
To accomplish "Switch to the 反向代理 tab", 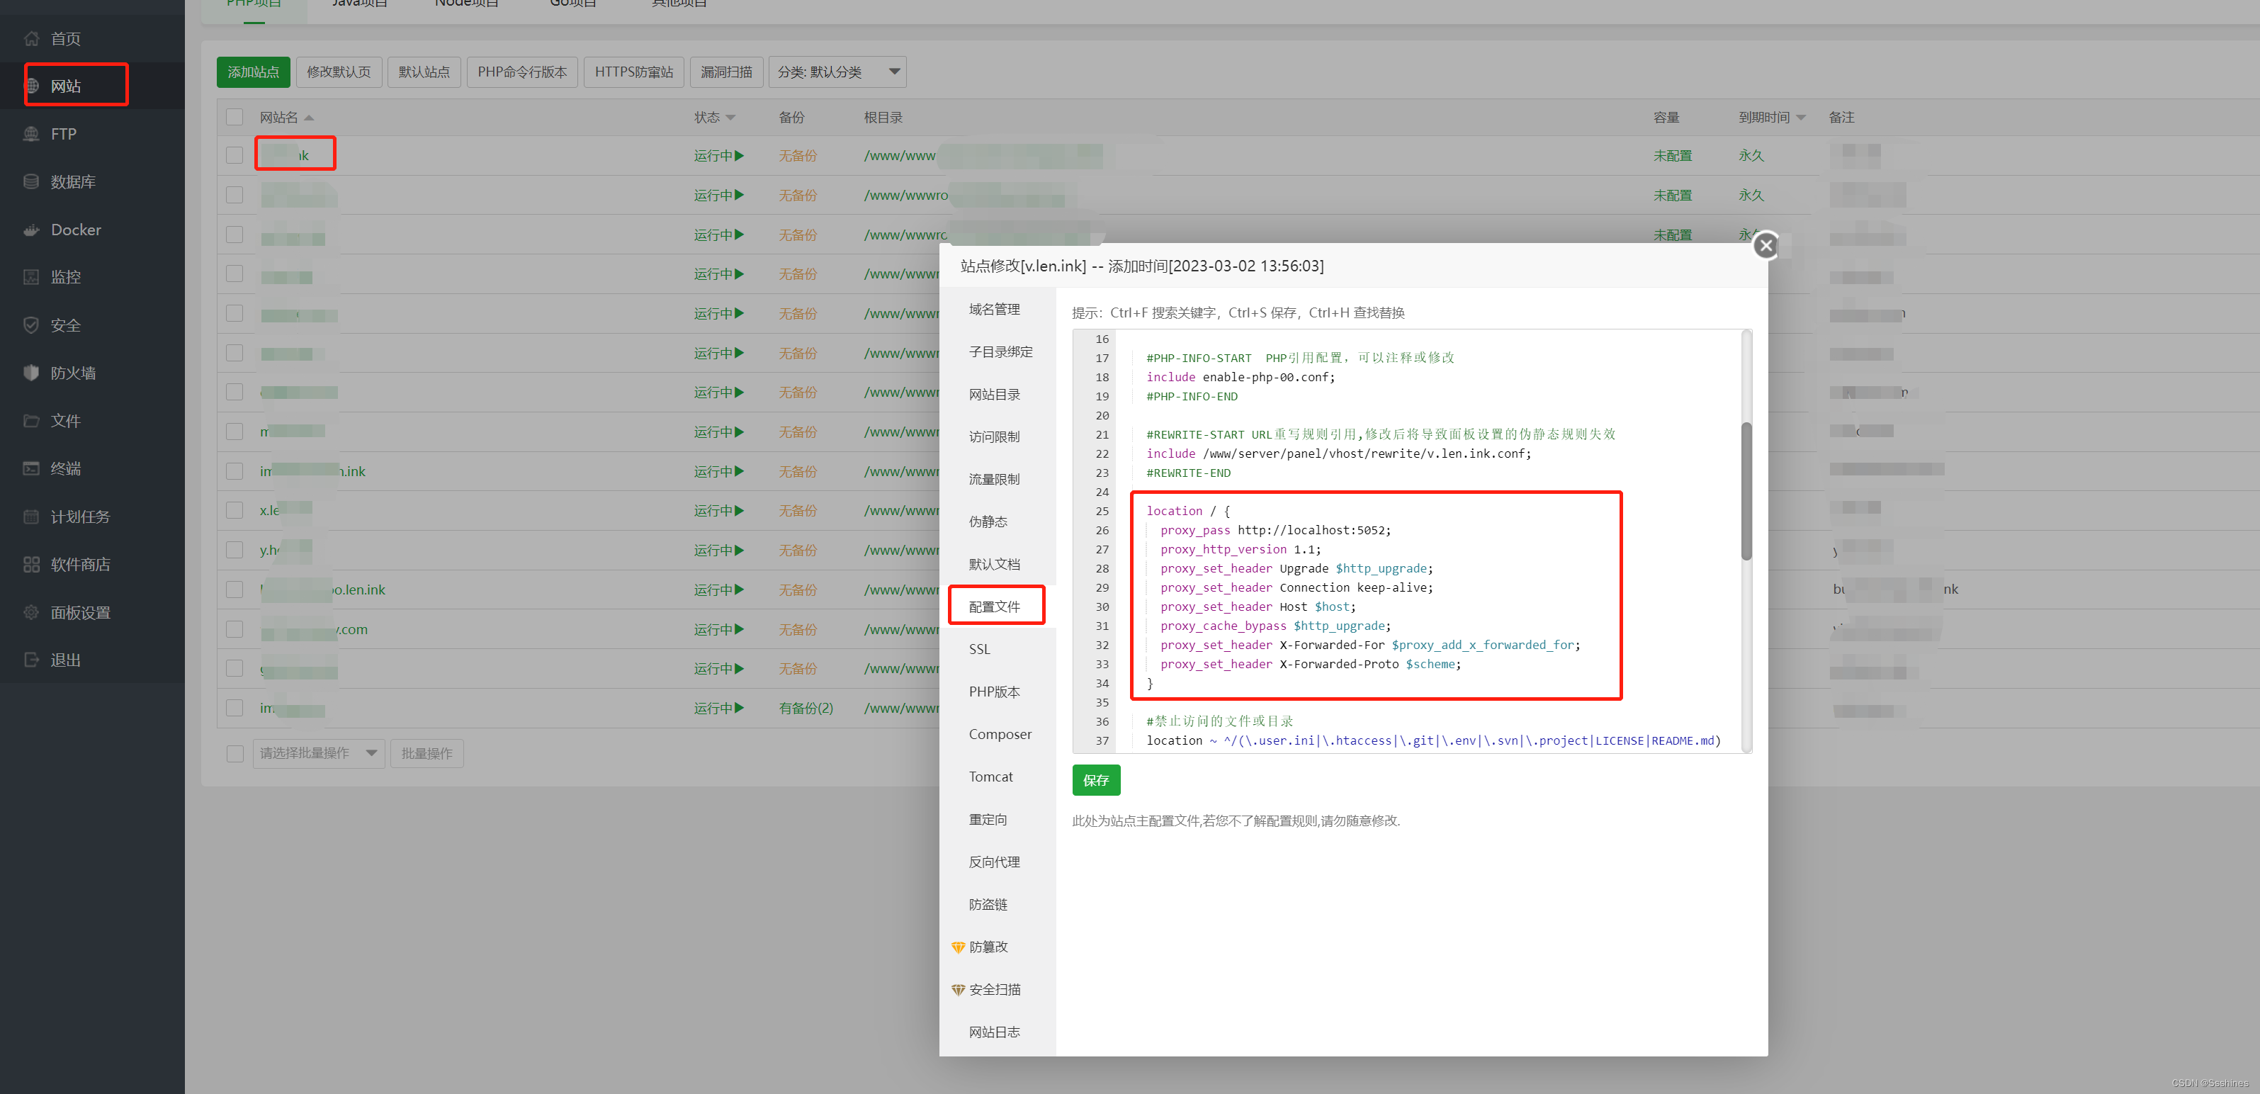I will tap(994, 862).
